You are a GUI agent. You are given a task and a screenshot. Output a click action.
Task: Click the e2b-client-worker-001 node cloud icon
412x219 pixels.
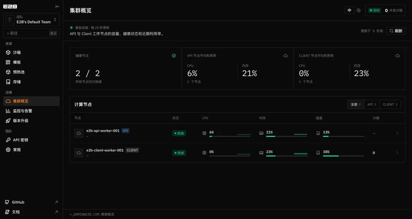(x=79, y=153)
